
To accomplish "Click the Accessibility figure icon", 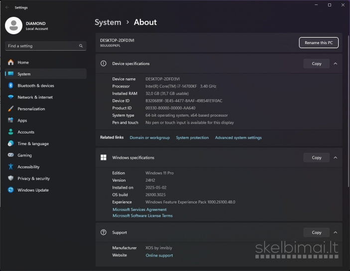I will pos(11,166).
